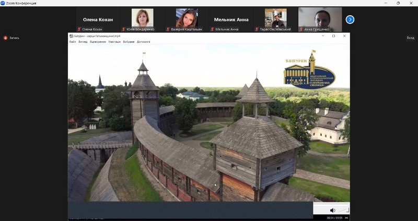Click the muted mic icon next to Анна Гриценко
The width and height of the screenshot is (418, 221).
(x=301, y=29)
